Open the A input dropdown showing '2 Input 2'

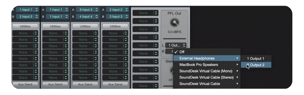(117, 10)
